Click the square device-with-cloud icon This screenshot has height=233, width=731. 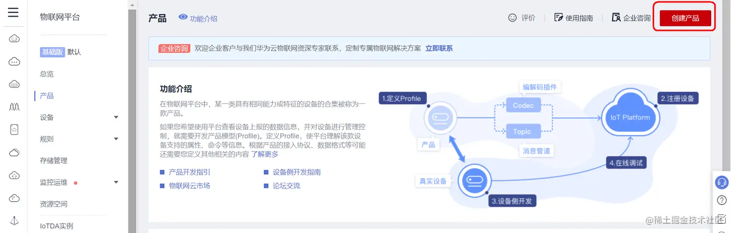[x=15, y=130]
